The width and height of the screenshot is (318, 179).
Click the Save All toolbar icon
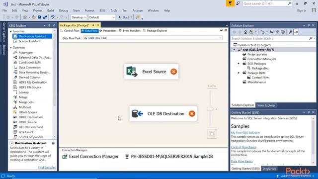pyautogui.click(x=45, y=17)
